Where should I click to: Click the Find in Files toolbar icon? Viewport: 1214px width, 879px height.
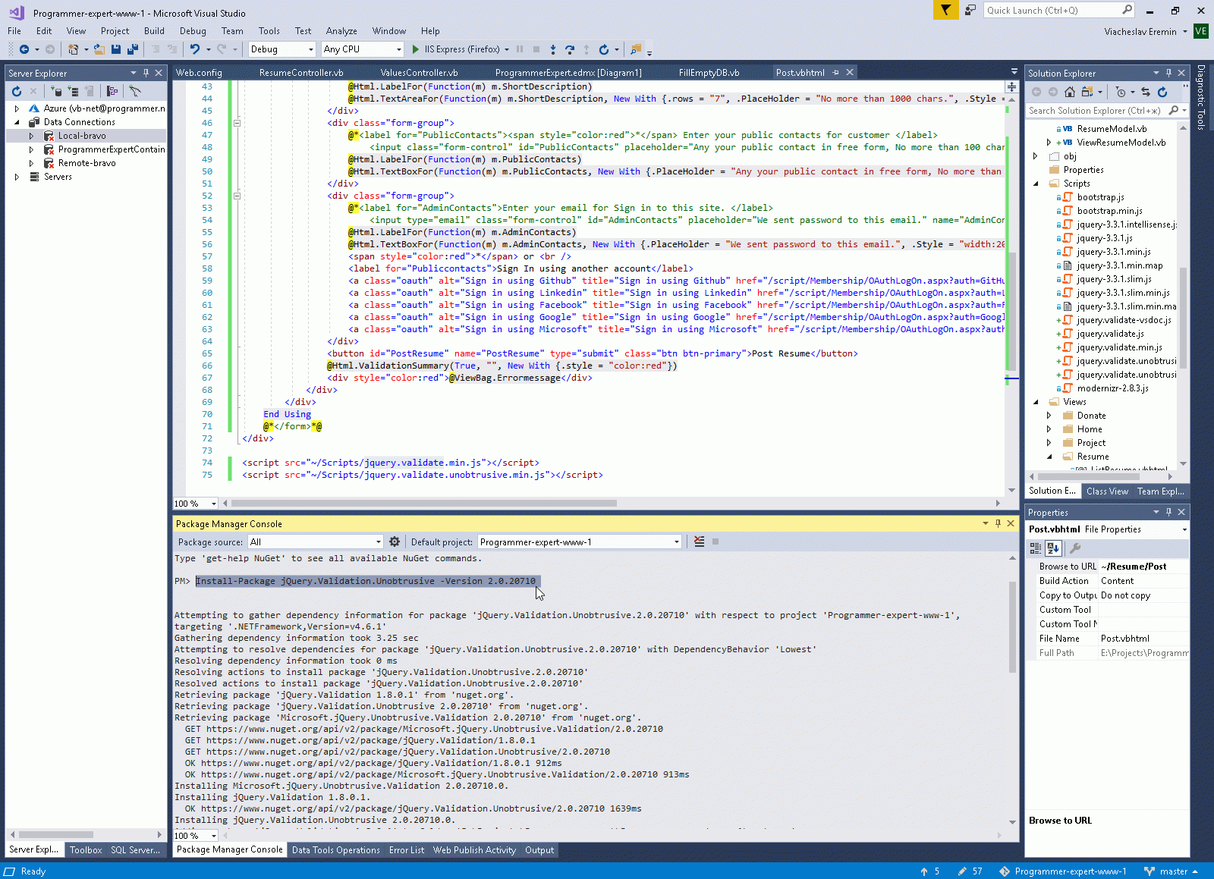click(636, 49)
